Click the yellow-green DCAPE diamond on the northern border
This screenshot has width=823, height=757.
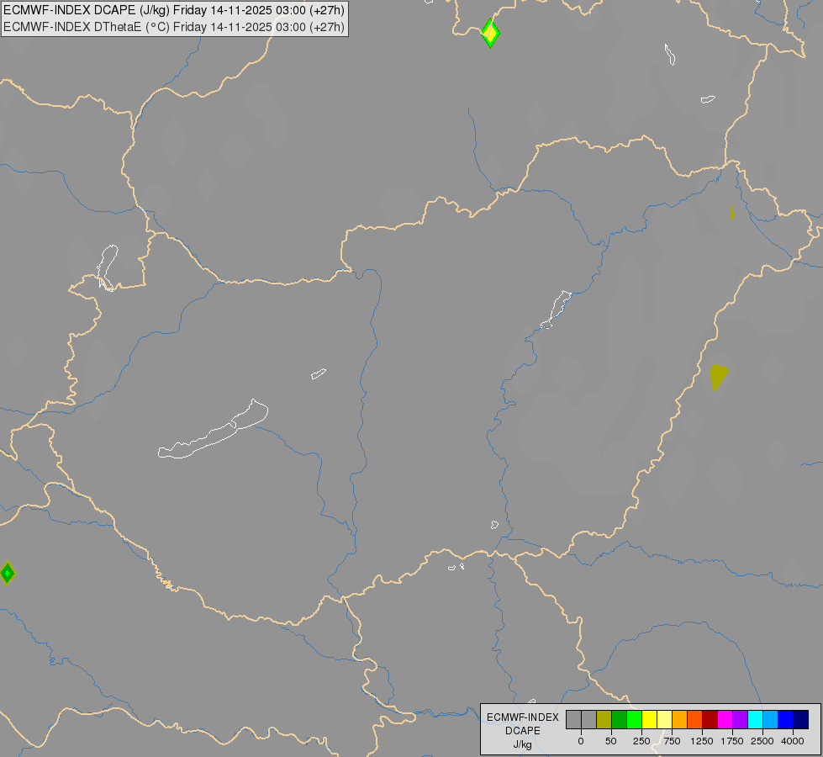[490, 33]
